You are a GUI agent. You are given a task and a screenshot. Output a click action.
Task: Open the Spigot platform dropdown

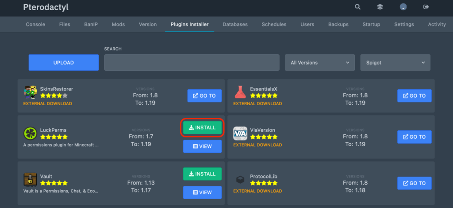pos(395,63)
